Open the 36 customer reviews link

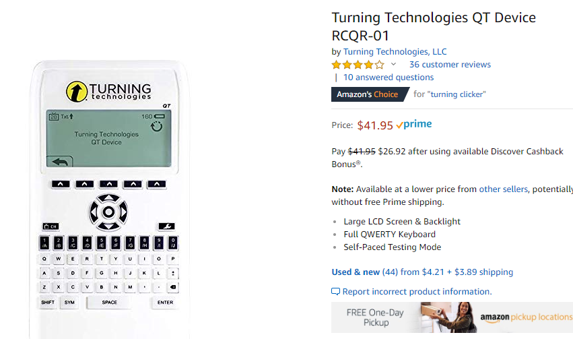[450, 65]
